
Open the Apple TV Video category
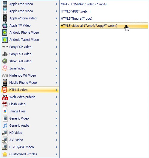[30, 25]
